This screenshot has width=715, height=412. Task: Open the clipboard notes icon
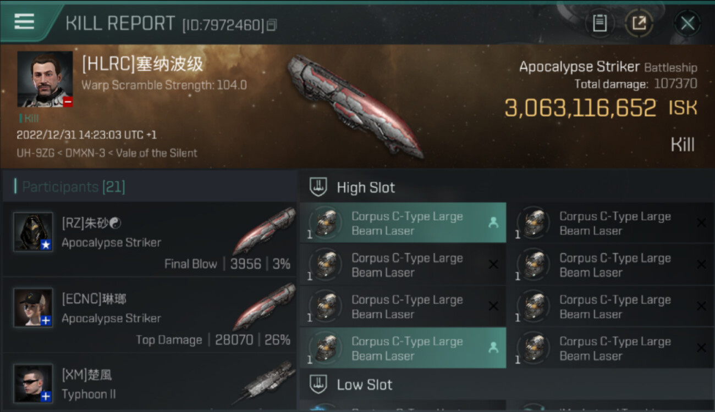coord(599,23)
